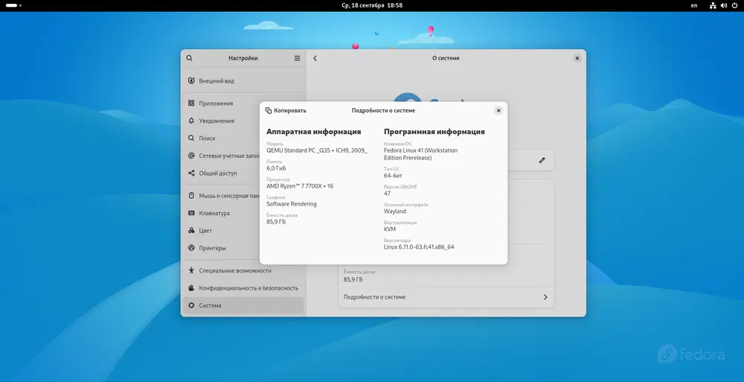
Task: Click the pencil edit icon for device name
Action: pyautogui.click(x=542, y=160)
